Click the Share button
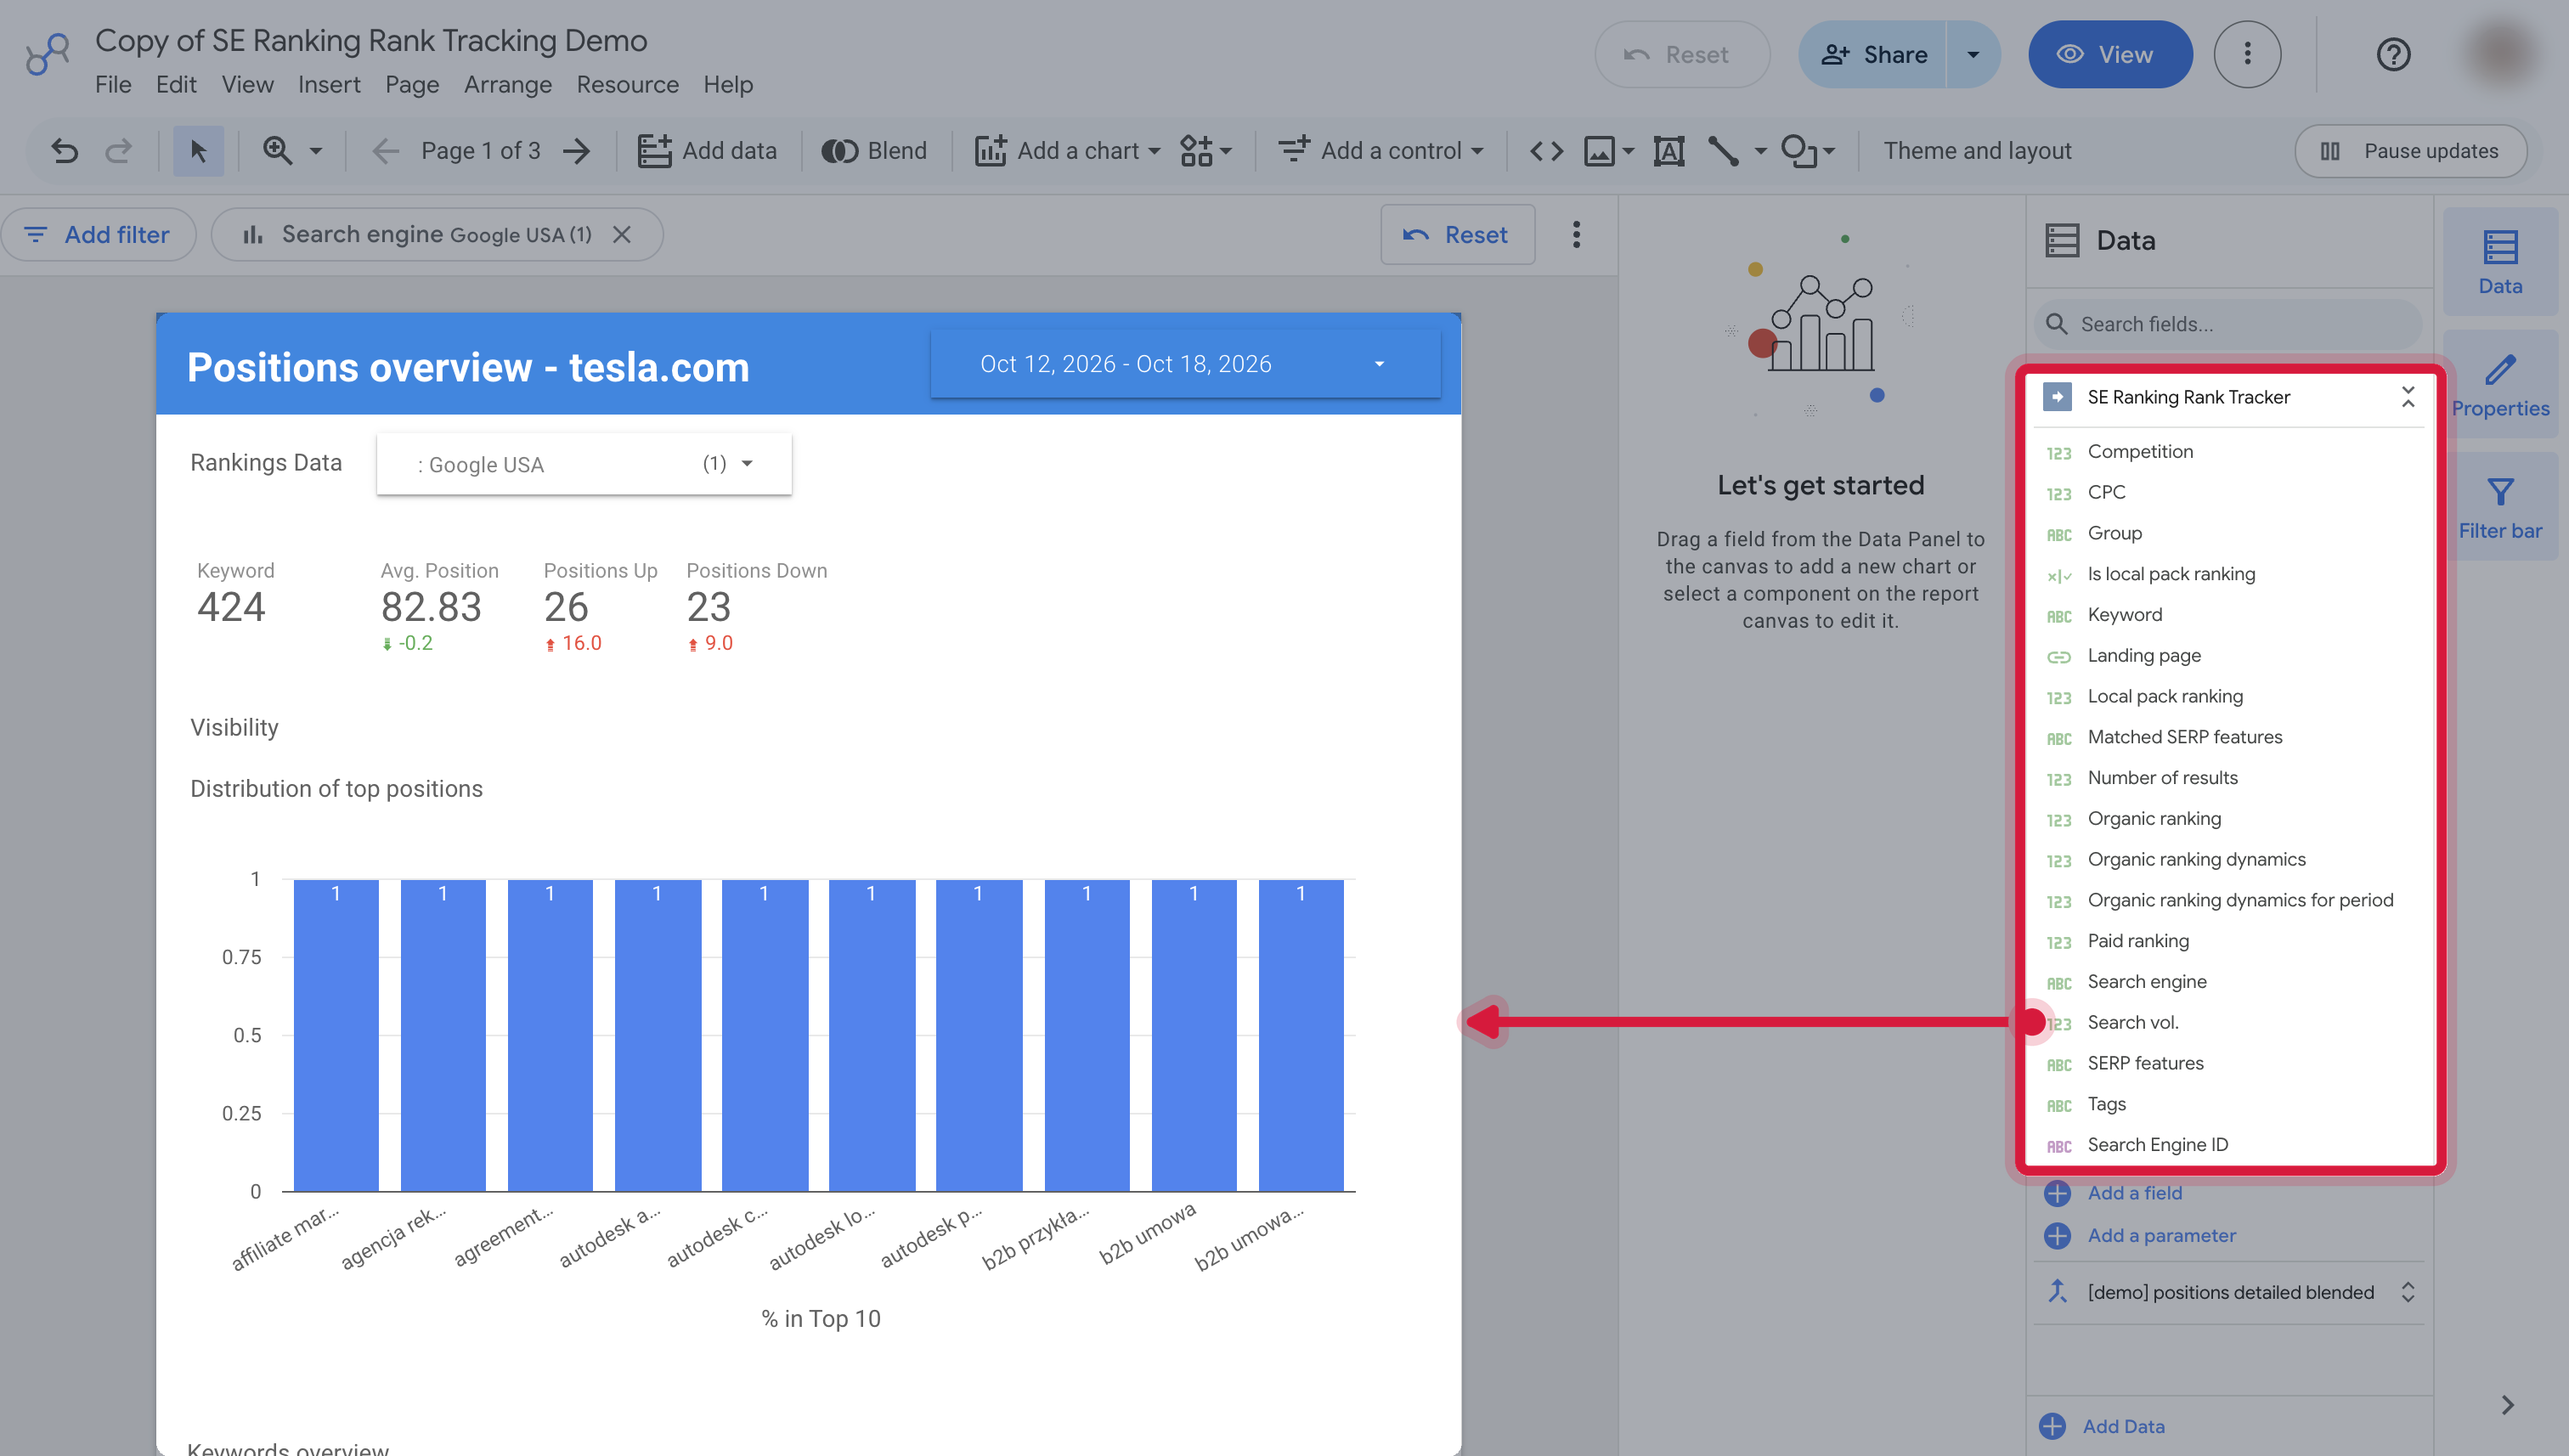2569x1456 pixels. point(1873,55)
